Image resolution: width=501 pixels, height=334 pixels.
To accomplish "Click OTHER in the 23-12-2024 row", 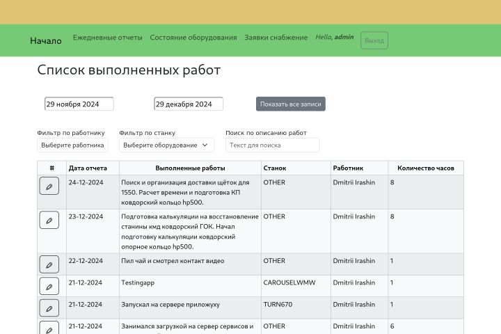I will 274,216.
